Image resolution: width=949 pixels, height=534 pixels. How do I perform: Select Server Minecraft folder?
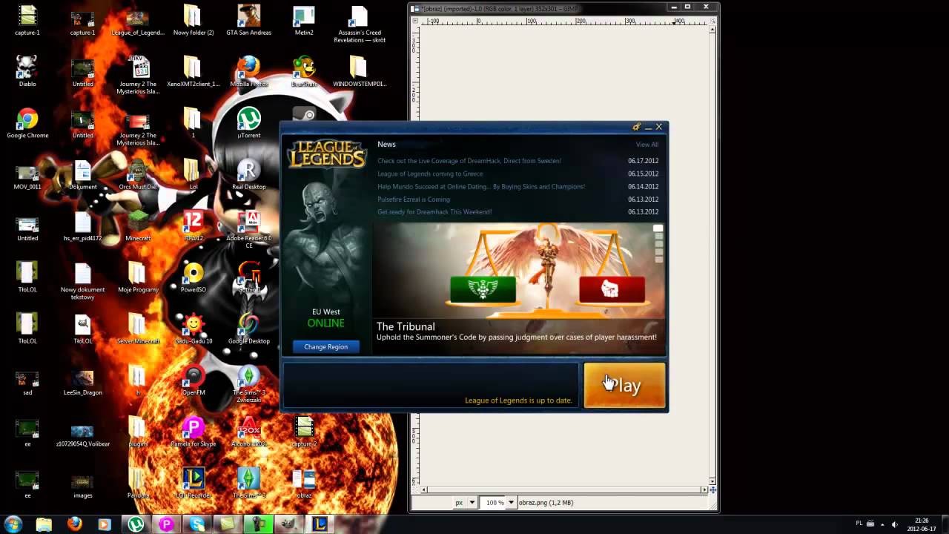138,329
